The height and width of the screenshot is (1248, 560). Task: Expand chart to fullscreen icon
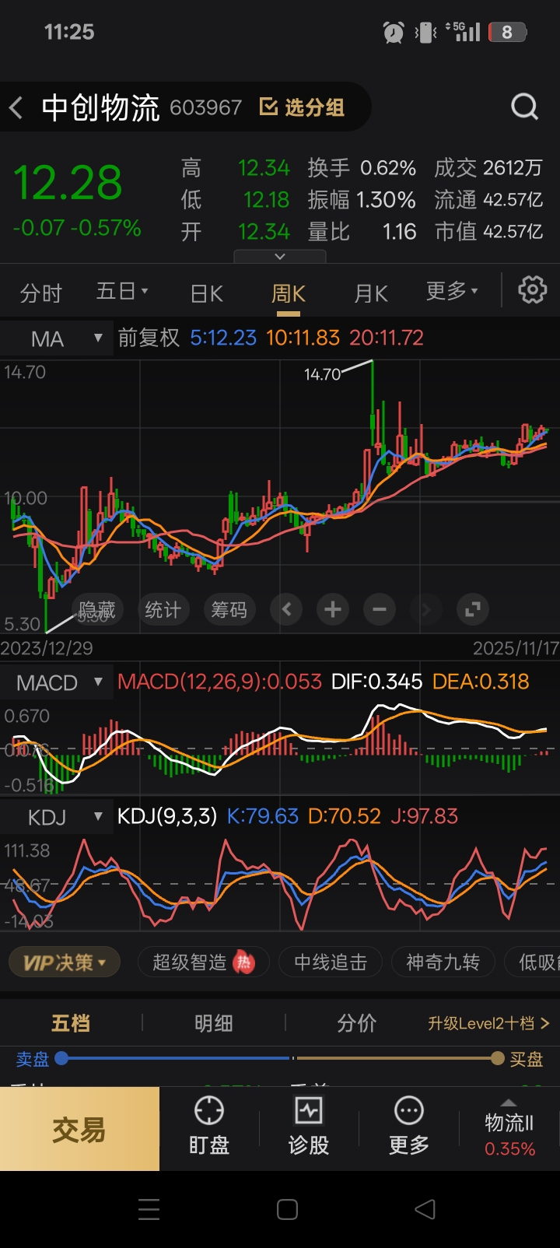[x=473, y=609]
